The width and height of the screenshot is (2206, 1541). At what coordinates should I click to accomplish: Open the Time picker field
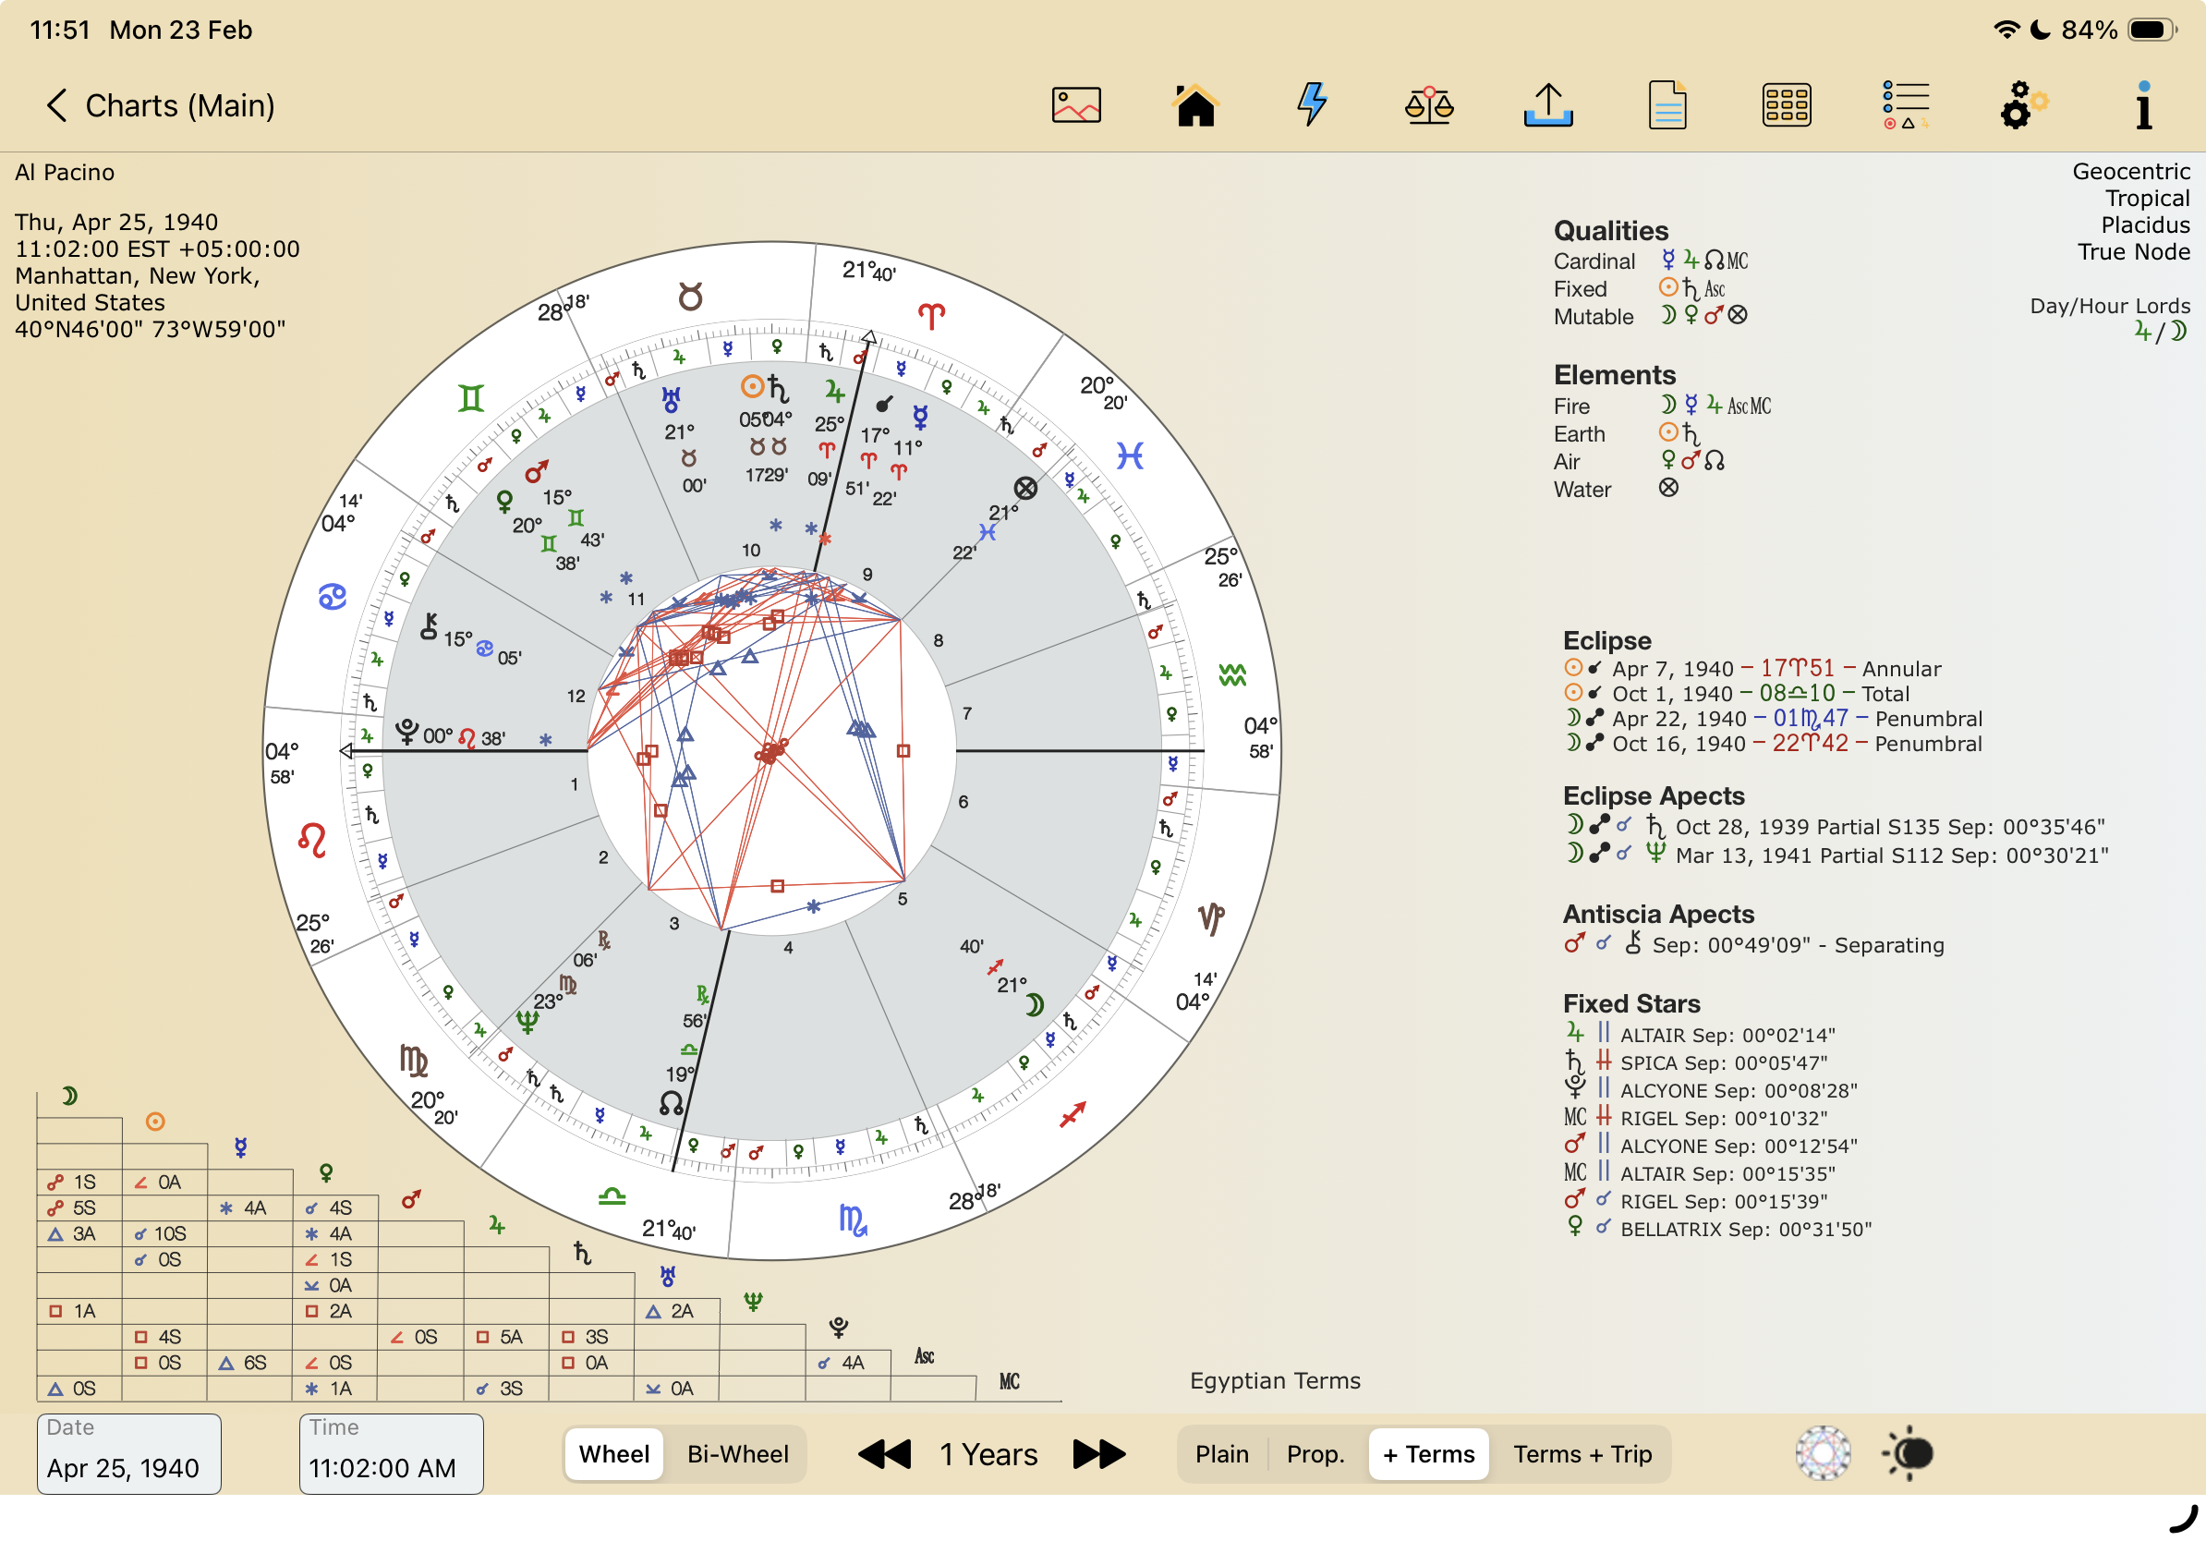point(390,1453)
